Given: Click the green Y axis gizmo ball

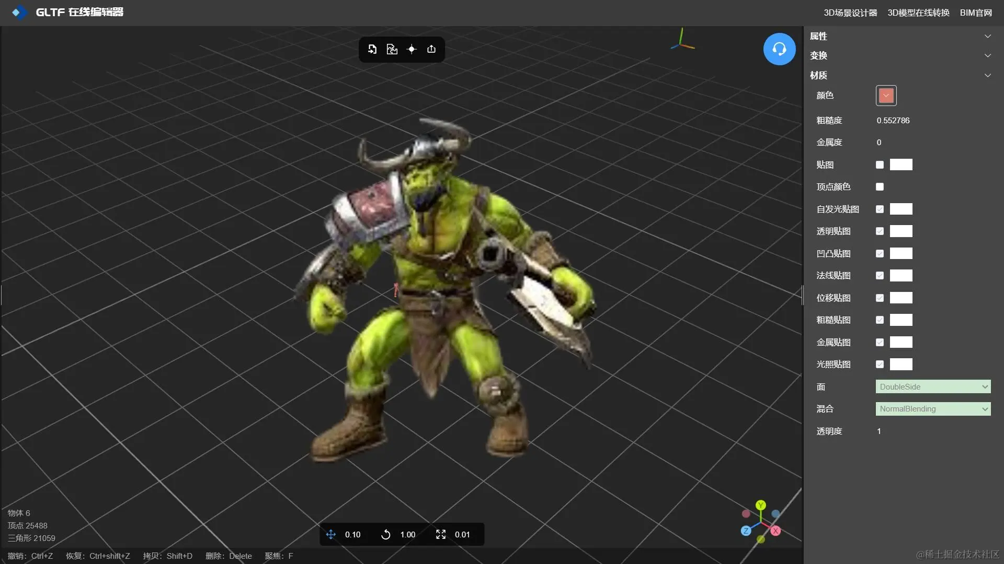Looking at the screenshot, I should pyautogui.click(x=761, y=505).
